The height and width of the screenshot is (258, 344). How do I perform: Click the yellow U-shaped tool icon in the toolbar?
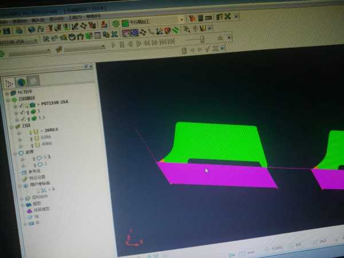pos(203,29)
